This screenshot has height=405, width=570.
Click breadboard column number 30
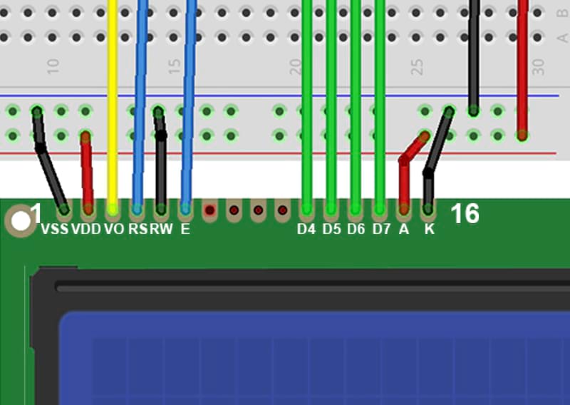(x=539, y=66)
